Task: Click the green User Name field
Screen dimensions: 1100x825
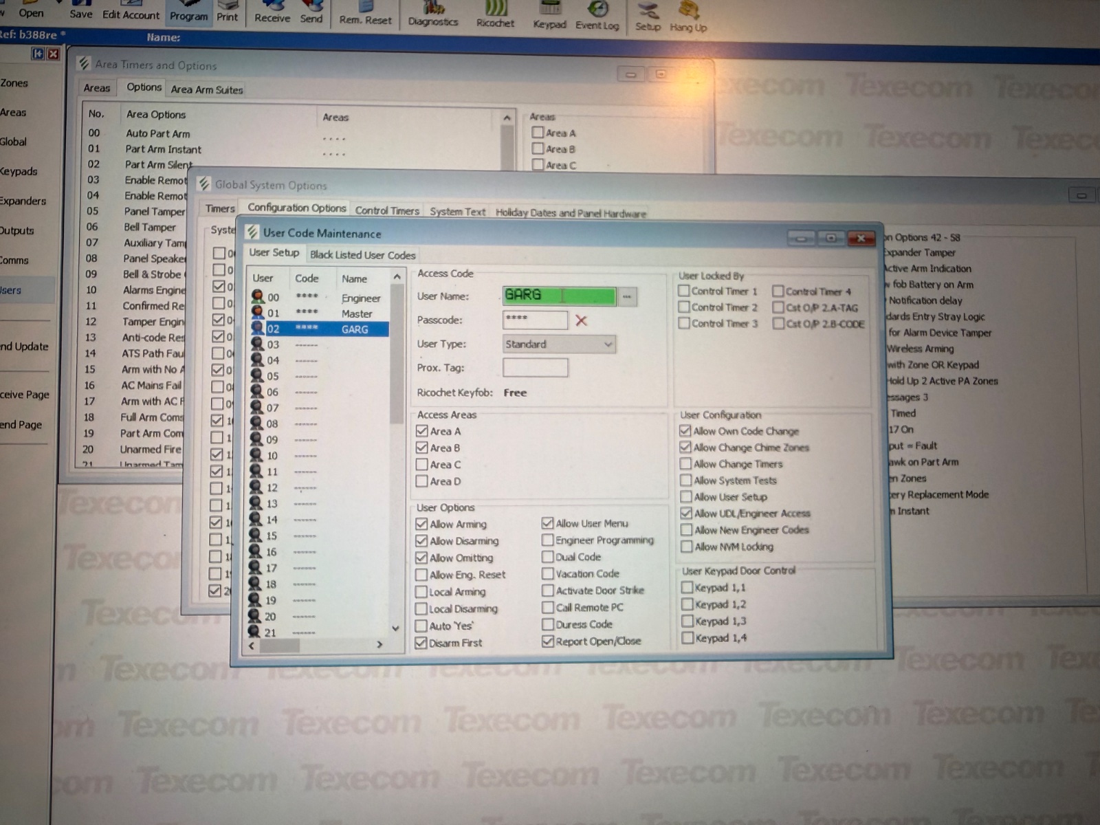Action: [559, 296]
